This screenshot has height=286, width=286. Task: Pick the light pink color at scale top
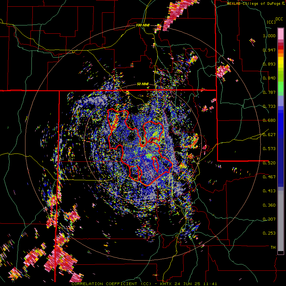tap(281, 34)
